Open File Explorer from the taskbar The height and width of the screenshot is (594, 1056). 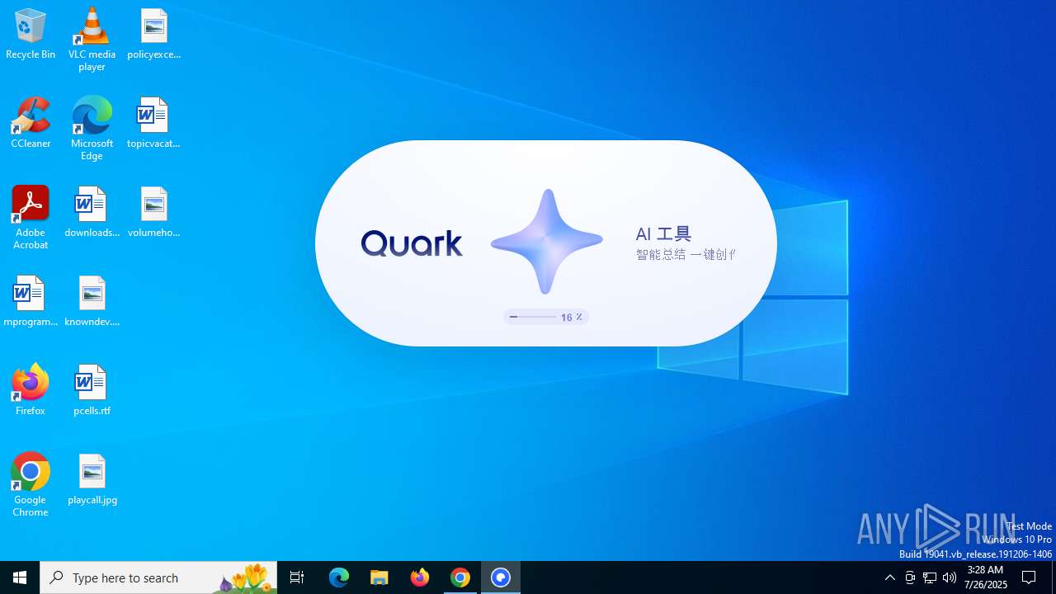pyautogui.click(x=379, y=577)
